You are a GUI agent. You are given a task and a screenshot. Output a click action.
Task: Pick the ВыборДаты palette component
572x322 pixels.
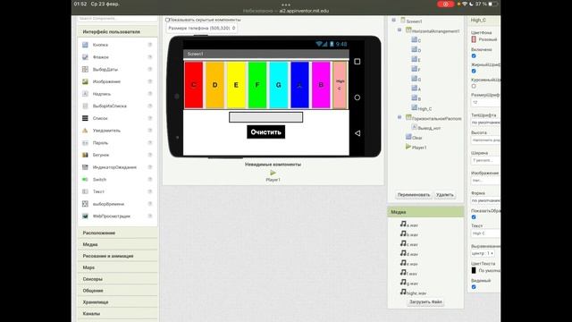pos(105,70)
